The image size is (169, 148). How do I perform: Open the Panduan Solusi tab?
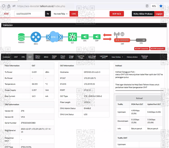point(145,57)
